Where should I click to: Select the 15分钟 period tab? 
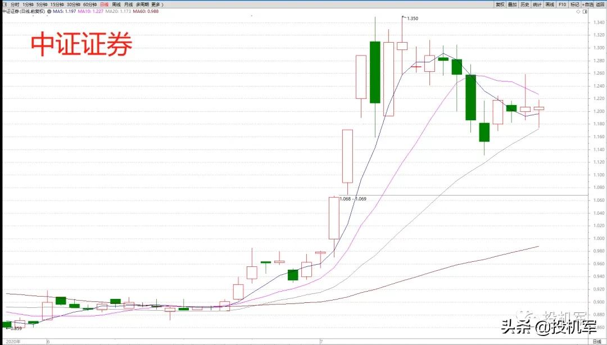[x=57, y=4]
